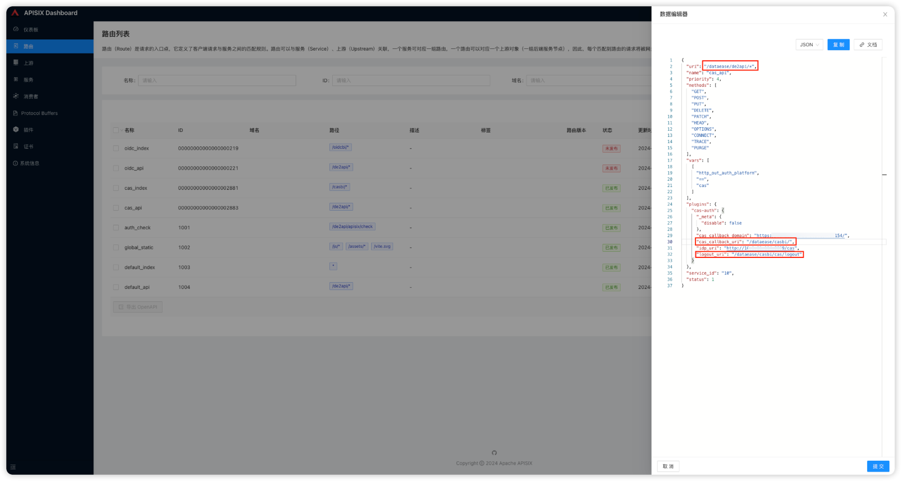Click the 提交 submit button

[x=878, y=466]
